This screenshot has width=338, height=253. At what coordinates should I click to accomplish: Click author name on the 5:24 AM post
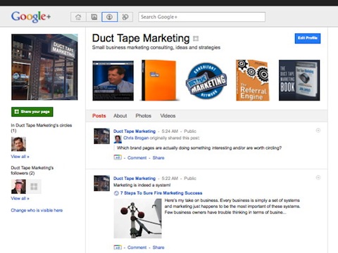[x=134, y=131]
